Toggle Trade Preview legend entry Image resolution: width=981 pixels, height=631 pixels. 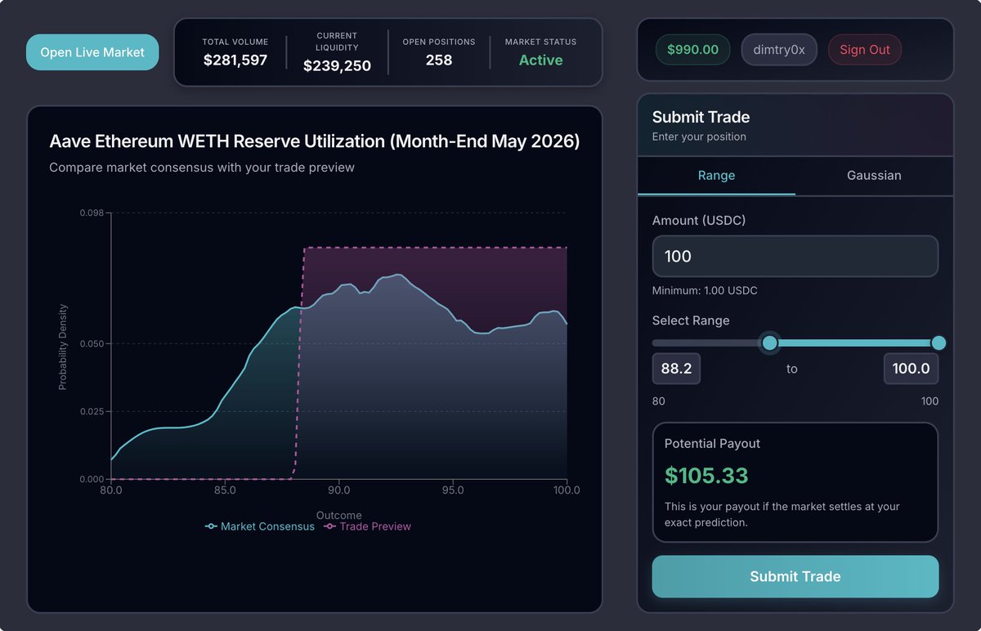[368, 526]
